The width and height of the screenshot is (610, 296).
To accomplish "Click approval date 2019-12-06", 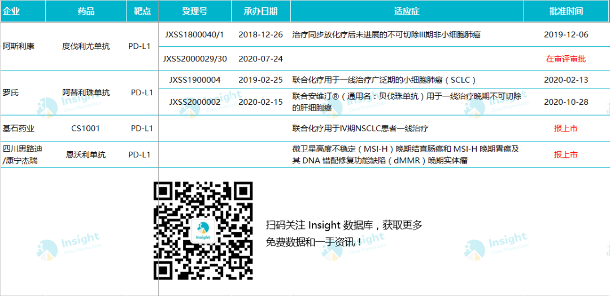I will (x=566, y=34).
